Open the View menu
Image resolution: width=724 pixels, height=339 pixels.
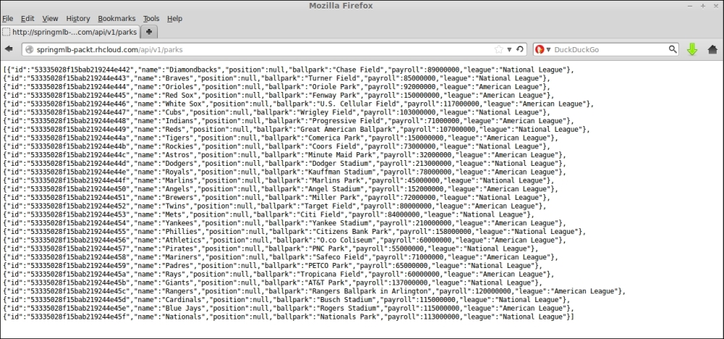(x=51, y=19)
